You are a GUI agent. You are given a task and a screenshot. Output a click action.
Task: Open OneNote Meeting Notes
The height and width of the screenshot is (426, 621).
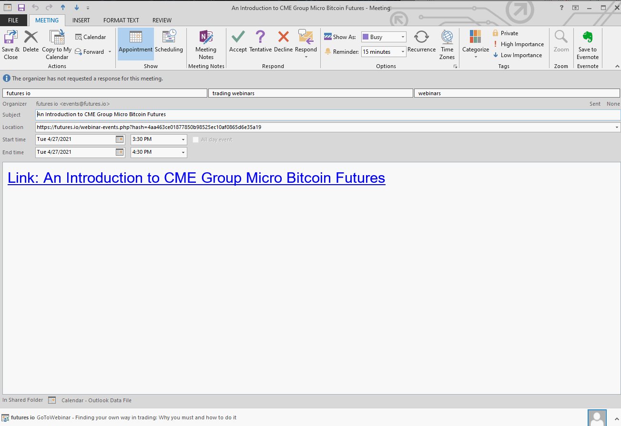206,45
